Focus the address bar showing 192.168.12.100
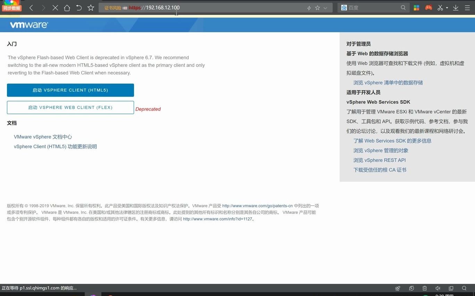The height and width of the screenshot is (296, 475). (x=215, y=8)
